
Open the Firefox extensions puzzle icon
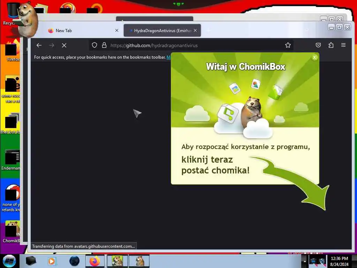point(331,45)
